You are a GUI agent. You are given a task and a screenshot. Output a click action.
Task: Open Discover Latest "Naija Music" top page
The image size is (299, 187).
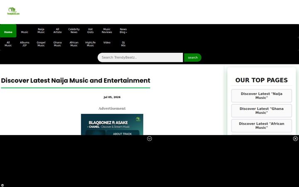tap(262, 96)
